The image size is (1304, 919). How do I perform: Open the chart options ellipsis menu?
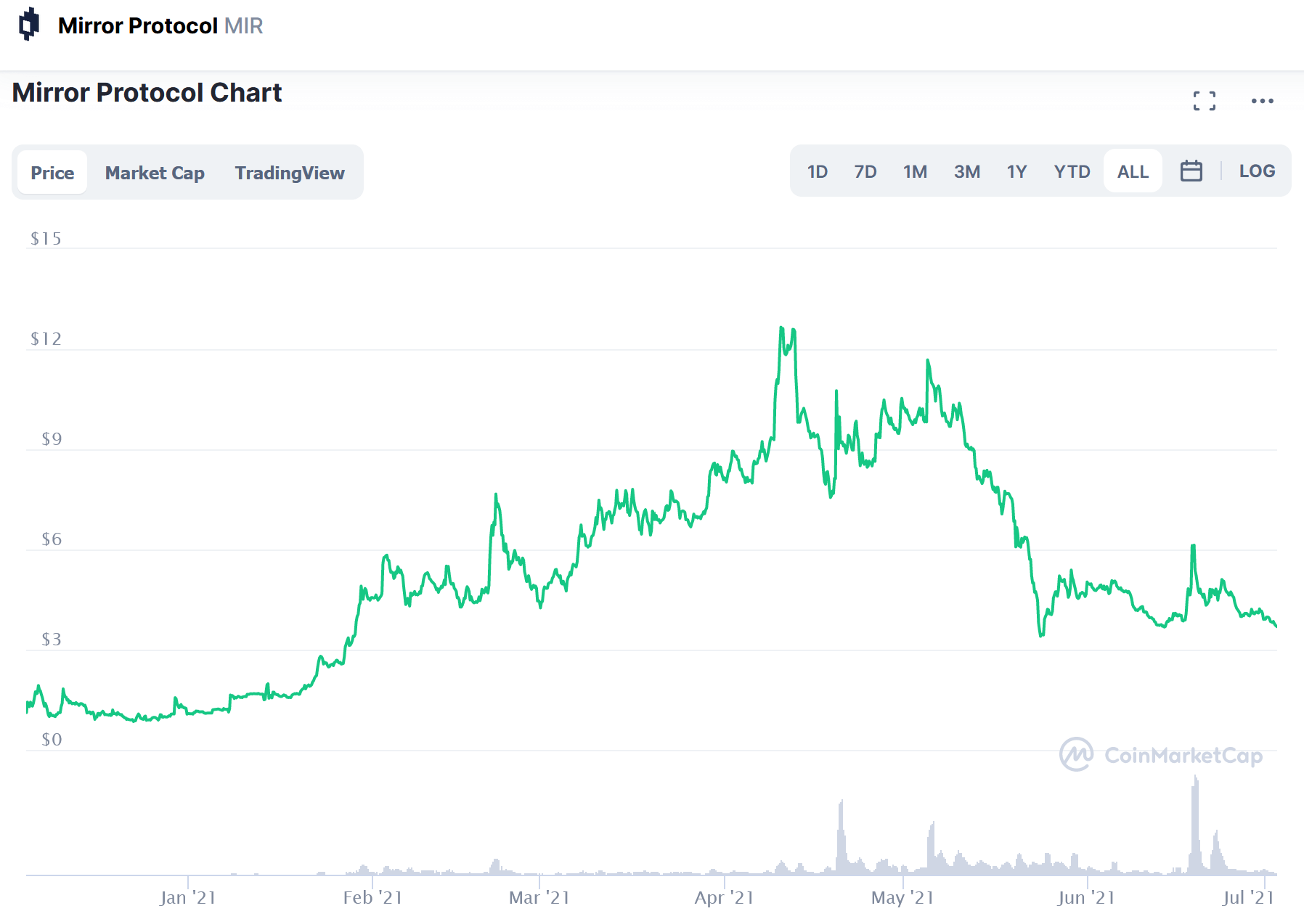point(1262,100)
